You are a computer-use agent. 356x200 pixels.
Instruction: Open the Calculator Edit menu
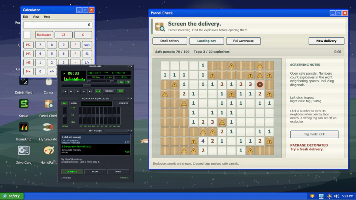click(x=26, y=17)
